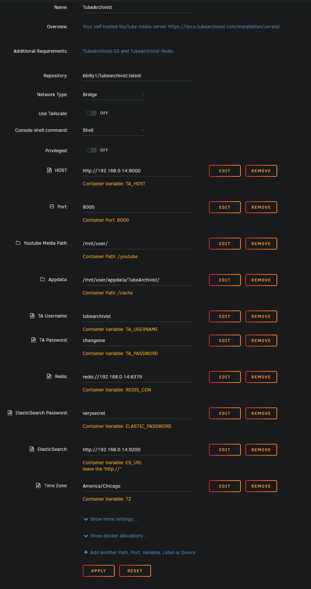Click the port icon next to Port 8000
The width and height of the screenshot is (311, 589).
point(51,206)
